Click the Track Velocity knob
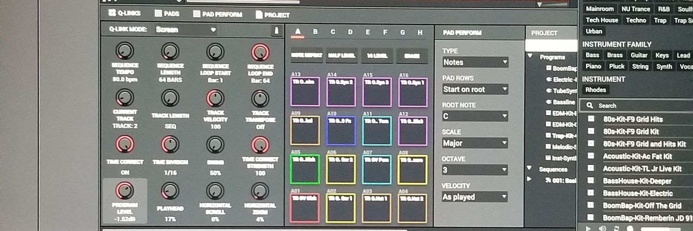The image size is (693, 231). 215,98
